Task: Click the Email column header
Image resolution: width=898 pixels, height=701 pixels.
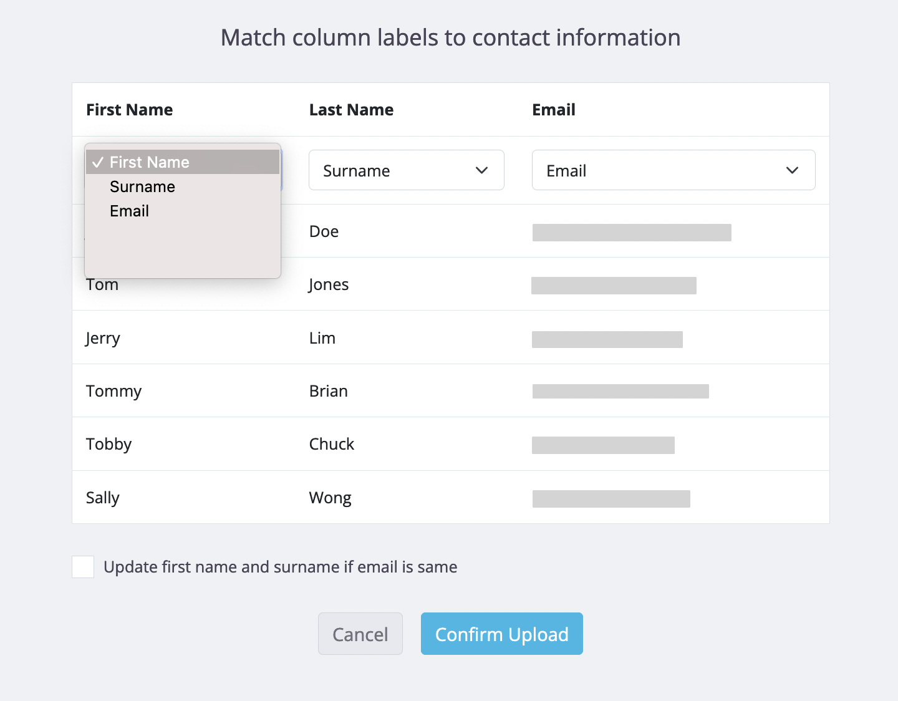Action: coord(553,110)
